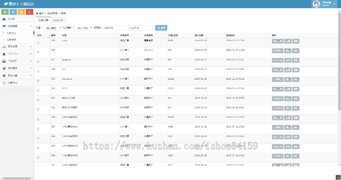Open the task type filter dropdown
This screenshot has width=341, height=180.
[53, 28]
